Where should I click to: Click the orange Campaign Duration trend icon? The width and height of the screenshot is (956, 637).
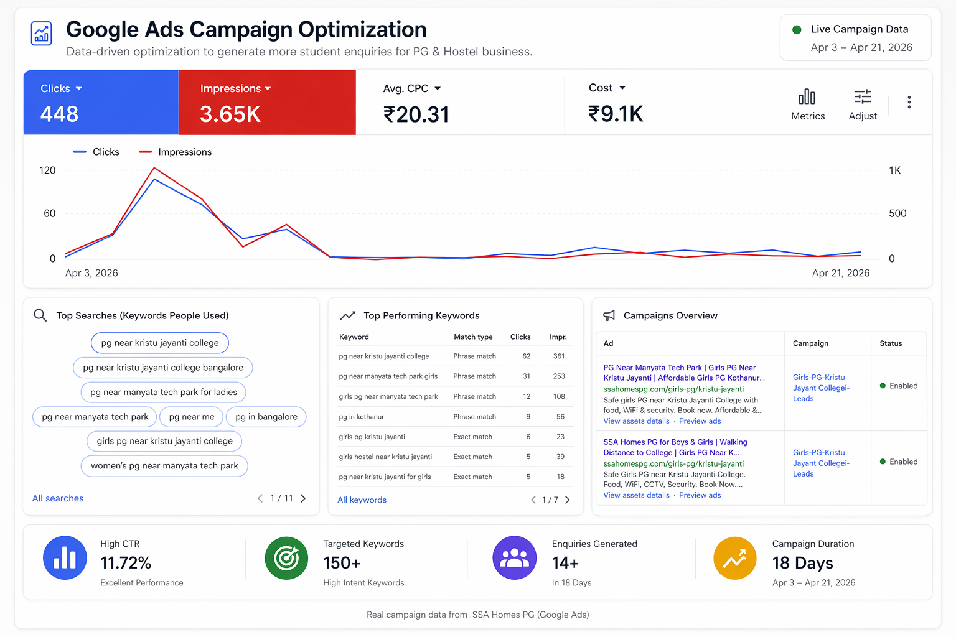click(x=735, y=558)
